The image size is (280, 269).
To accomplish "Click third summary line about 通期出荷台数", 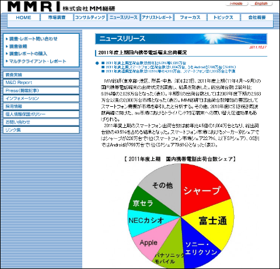I will [170, 71].
